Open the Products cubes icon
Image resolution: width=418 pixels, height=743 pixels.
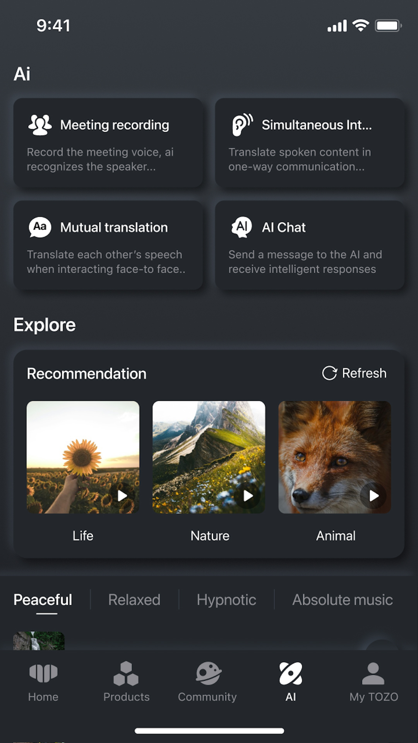(126, 674)
